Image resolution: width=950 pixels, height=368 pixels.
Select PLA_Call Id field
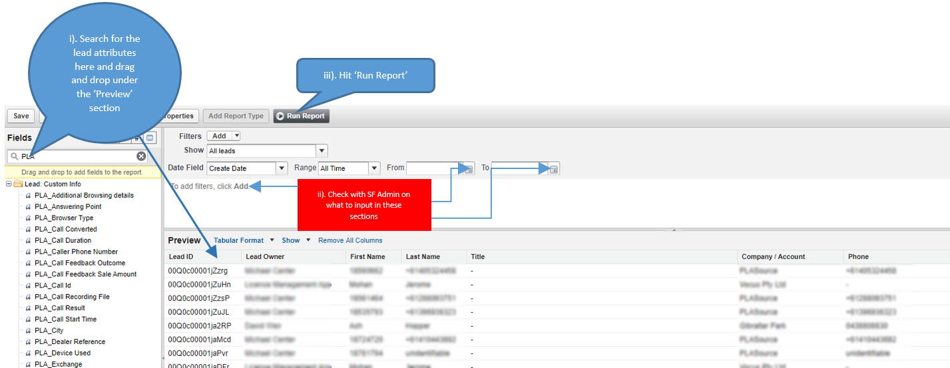coord(53,285)
